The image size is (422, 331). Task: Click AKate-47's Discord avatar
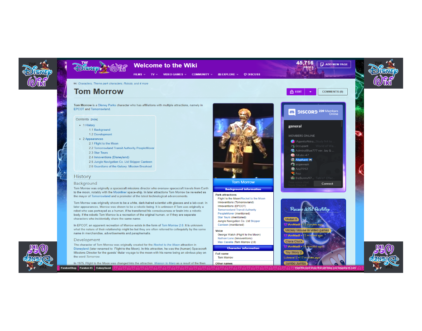(x=293, y=155)
